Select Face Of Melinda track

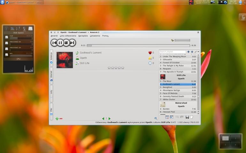[x=178, y=94]
